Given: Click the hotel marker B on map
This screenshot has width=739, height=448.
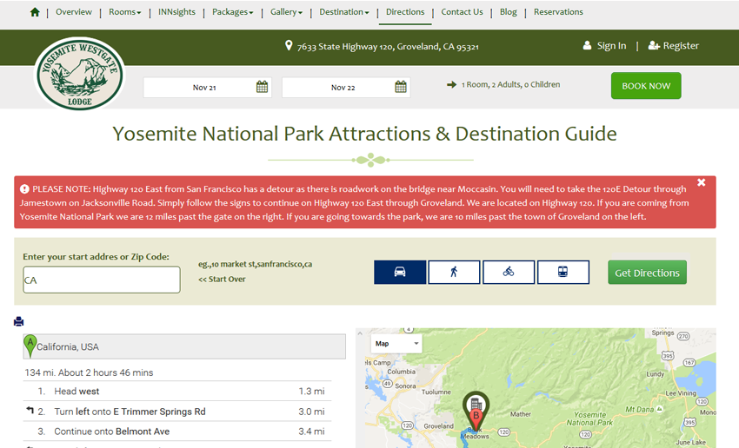Looking at the screenshot, I should coord(476,411).
